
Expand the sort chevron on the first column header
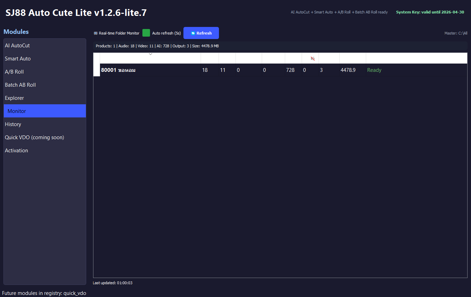click(150, 54)
